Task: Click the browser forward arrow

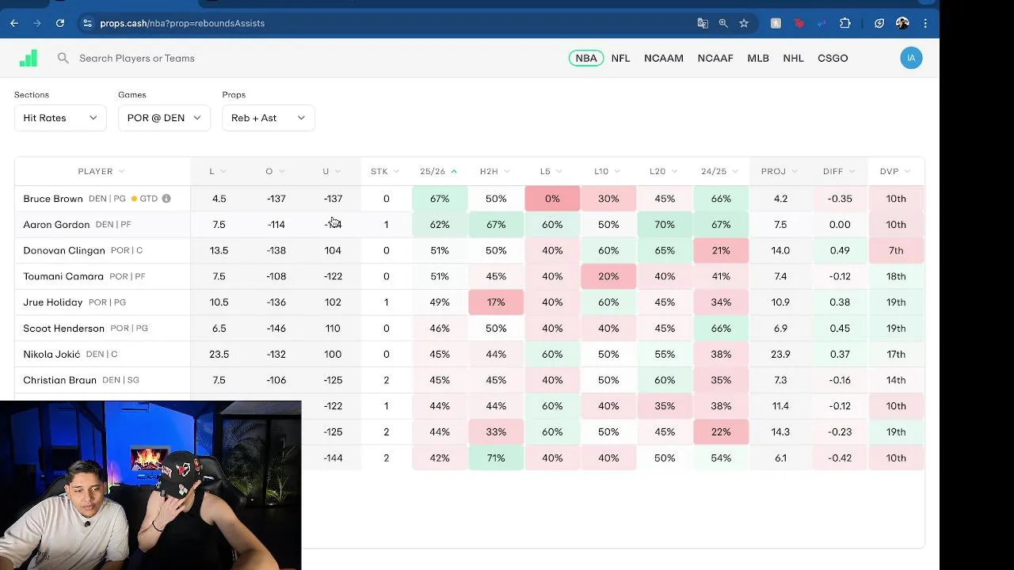Action: 36,23
